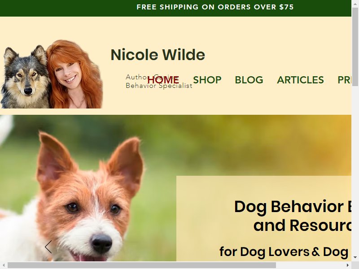This screenshot has height=269, width=359.
Task: Click the free shipping announcement banner
Action: 175,8
